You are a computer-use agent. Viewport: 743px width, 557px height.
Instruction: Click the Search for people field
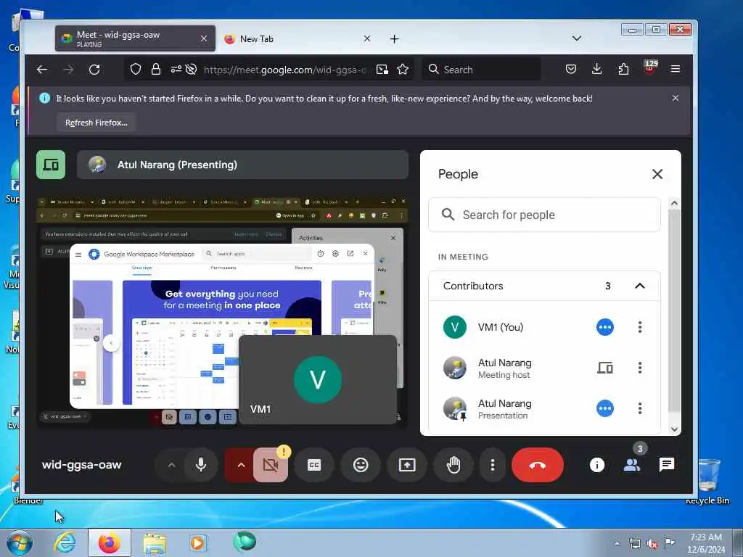tap(544, 215)
